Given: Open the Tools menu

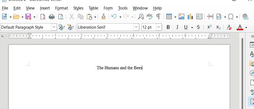Looking at the screenshot, I should coord(123,8).
